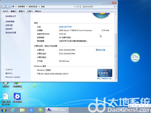Click the Control Panel window taskbar button
The width and height of the screenshot is (151, 113).
(x=57, y=110)
